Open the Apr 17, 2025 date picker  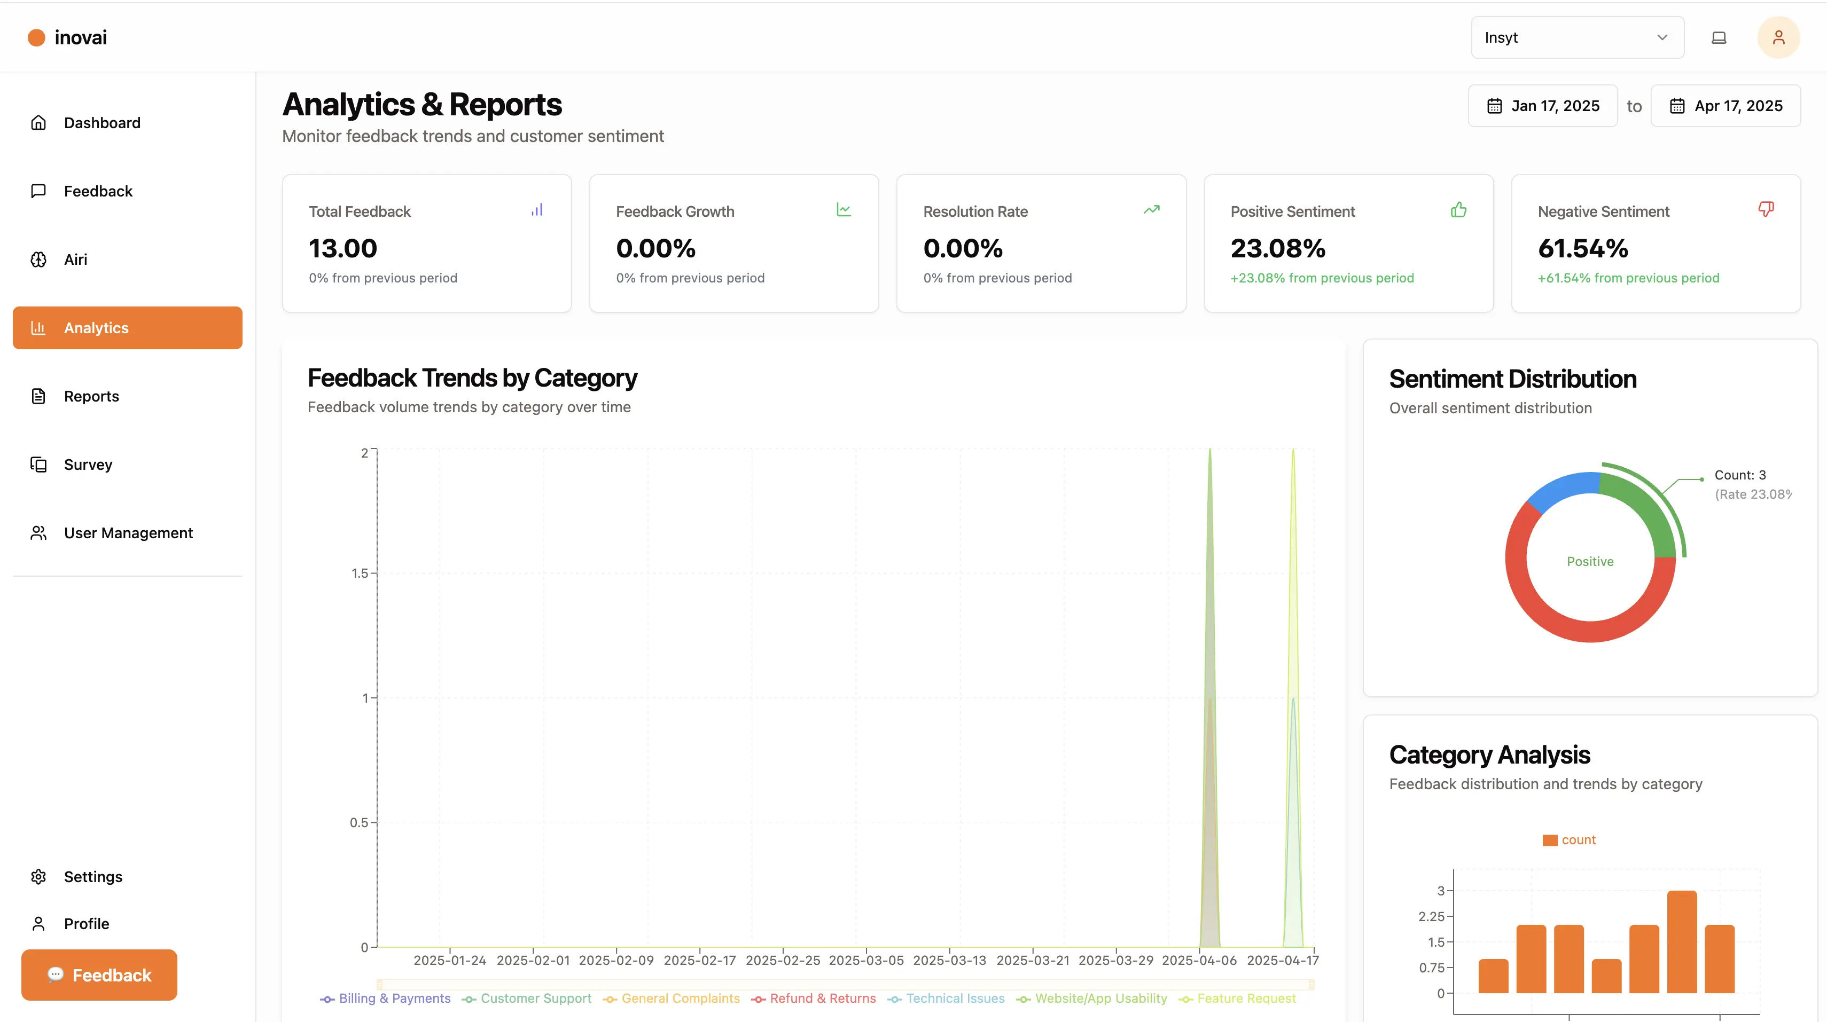coord(1726,106)
